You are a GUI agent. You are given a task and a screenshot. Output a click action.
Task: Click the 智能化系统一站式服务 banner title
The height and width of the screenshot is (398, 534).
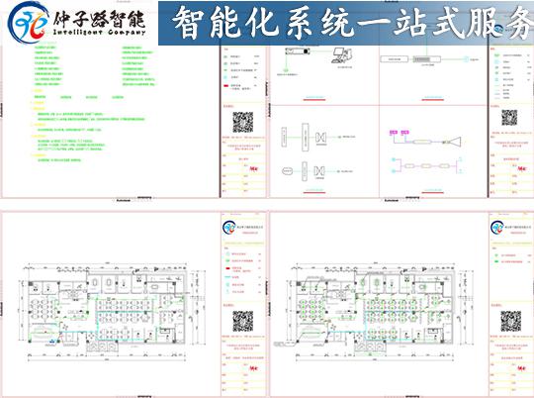coord(352,22)
